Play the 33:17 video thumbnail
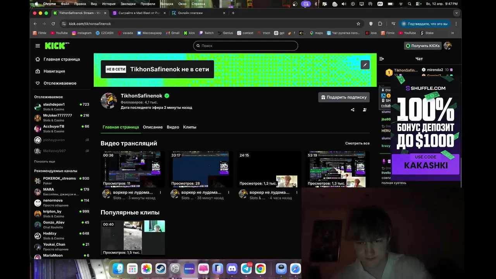This screenshot has height=279, width=496. pos(201,169)
